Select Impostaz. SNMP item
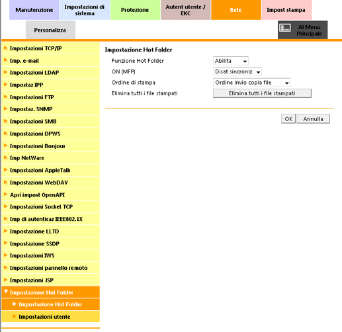Screen dimensions: 342x332 (x=51, y=109)
